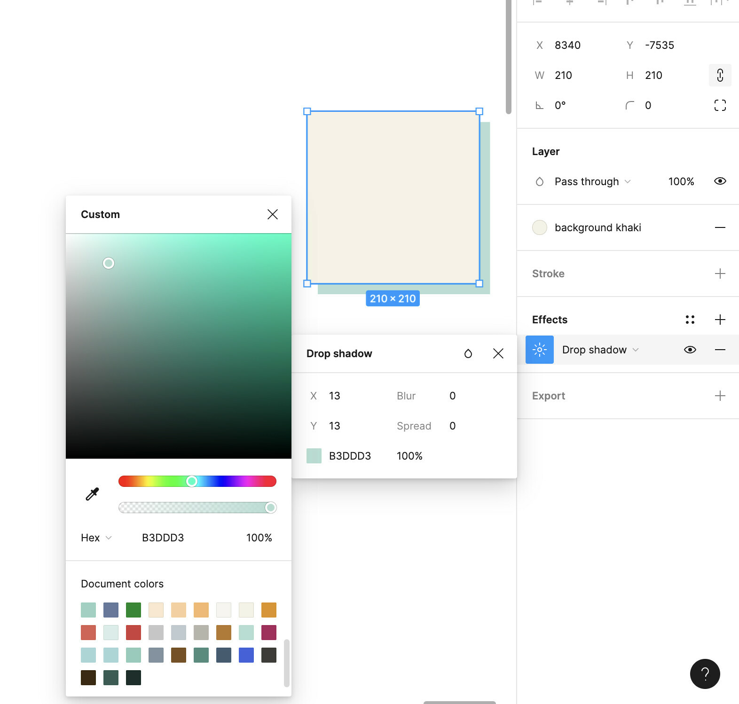
Task: Toggle drop shadow effect visibility
Action: click(690, 350)
